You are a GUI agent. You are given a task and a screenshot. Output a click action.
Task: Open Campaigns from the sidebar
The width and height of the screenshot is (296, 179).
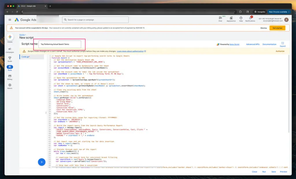10,49
